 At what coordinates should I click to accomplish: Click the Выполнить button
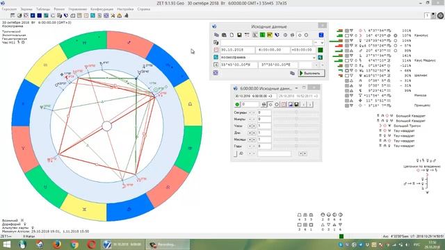311,73
